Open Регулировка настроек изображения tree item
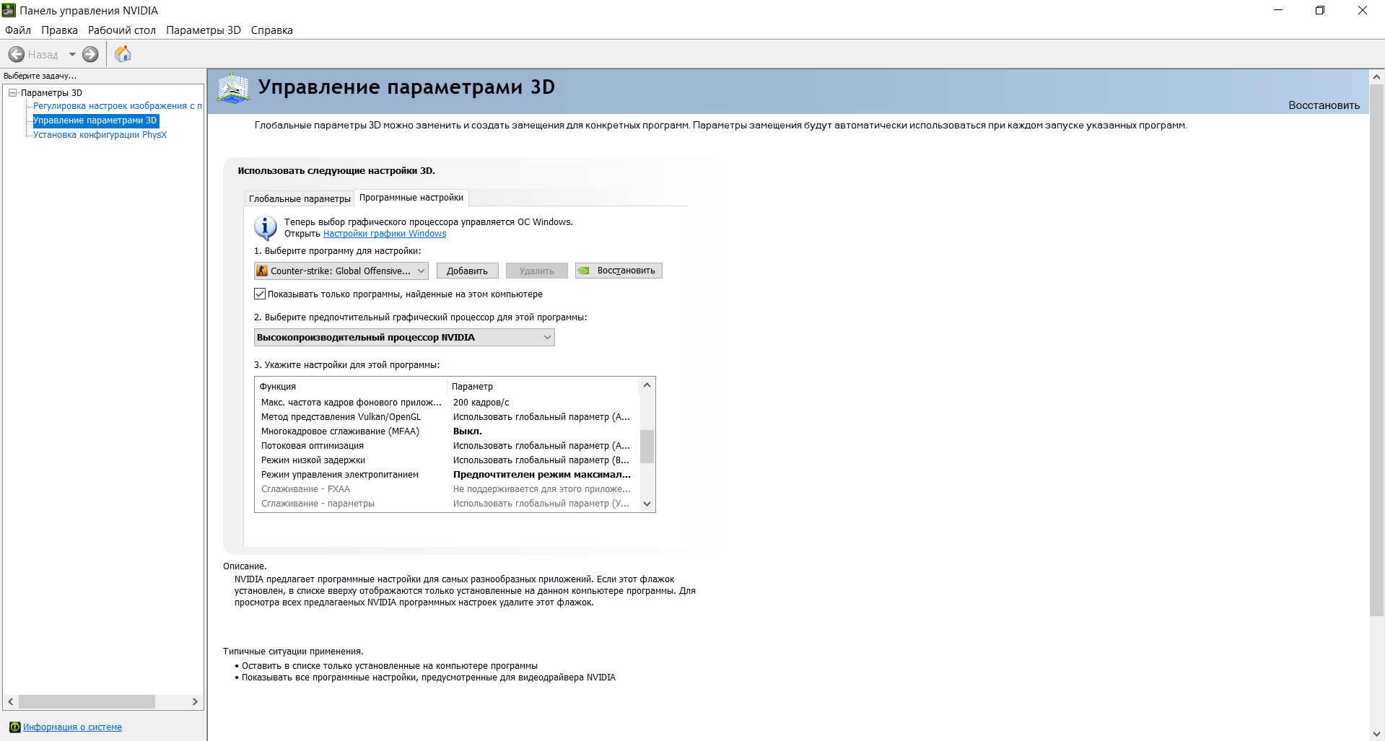Viewport: 1385px width, 741px height. click(x=118, y=106)
